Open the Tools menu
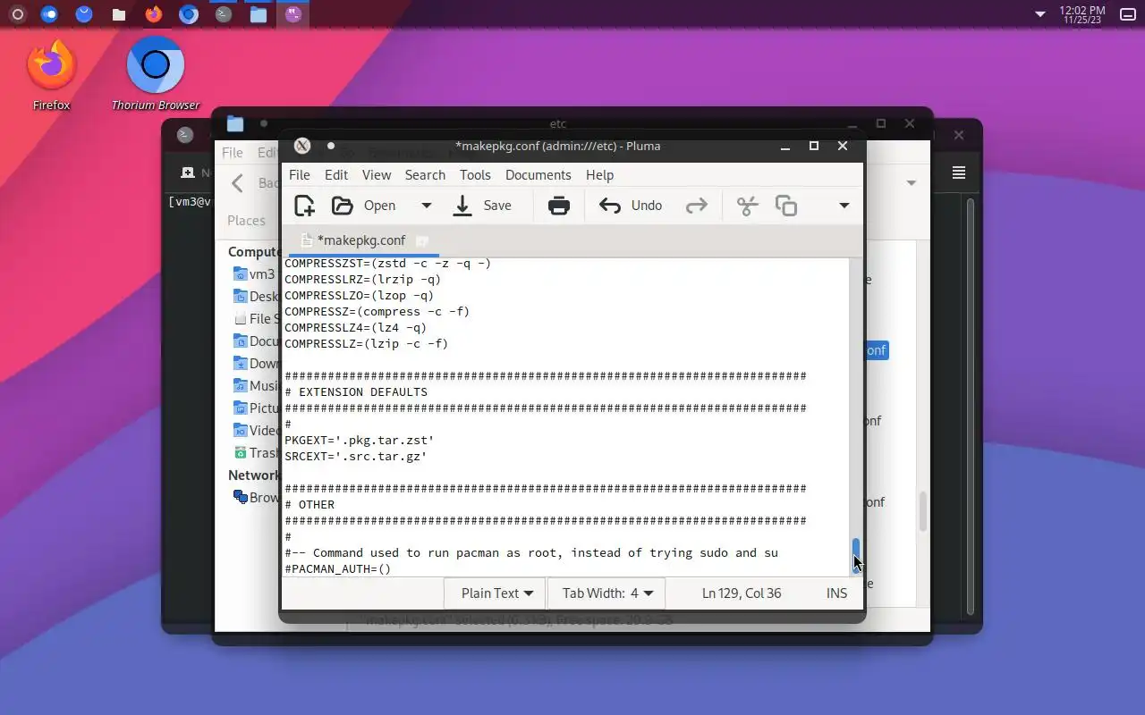This screenshot has height=715, width=1145. click(x=475, y=174)
